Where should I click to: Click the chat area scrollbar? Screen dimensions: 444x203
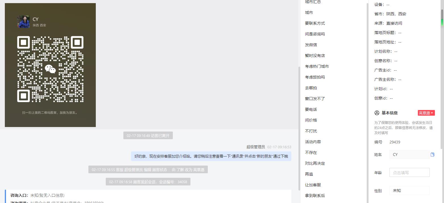[299, 128]
